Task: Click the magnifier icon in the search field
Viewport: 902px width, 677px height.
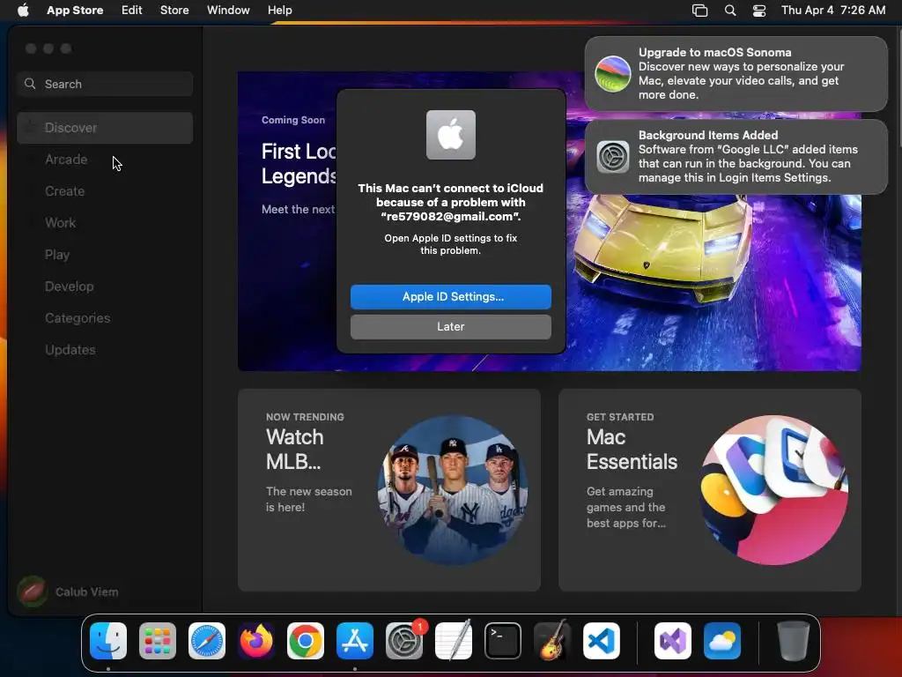Action: pos(30,84)
